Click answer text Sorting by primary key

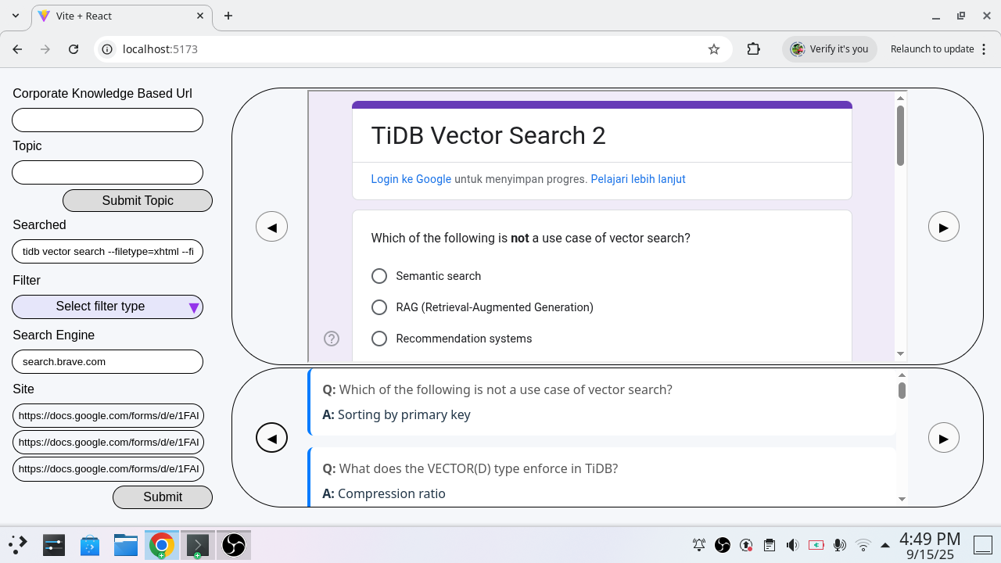404,414
